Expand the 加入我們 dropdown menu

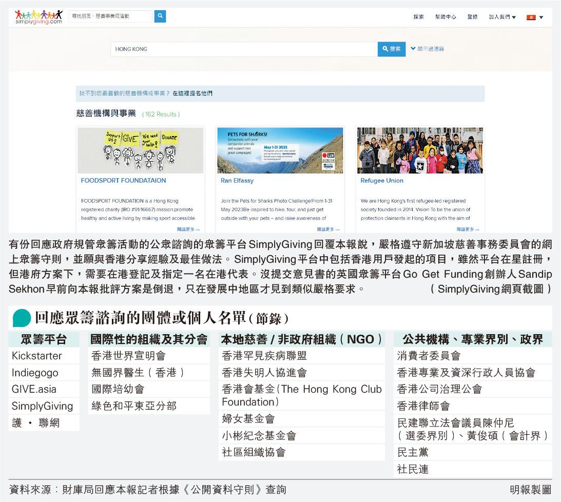(502, 17)
